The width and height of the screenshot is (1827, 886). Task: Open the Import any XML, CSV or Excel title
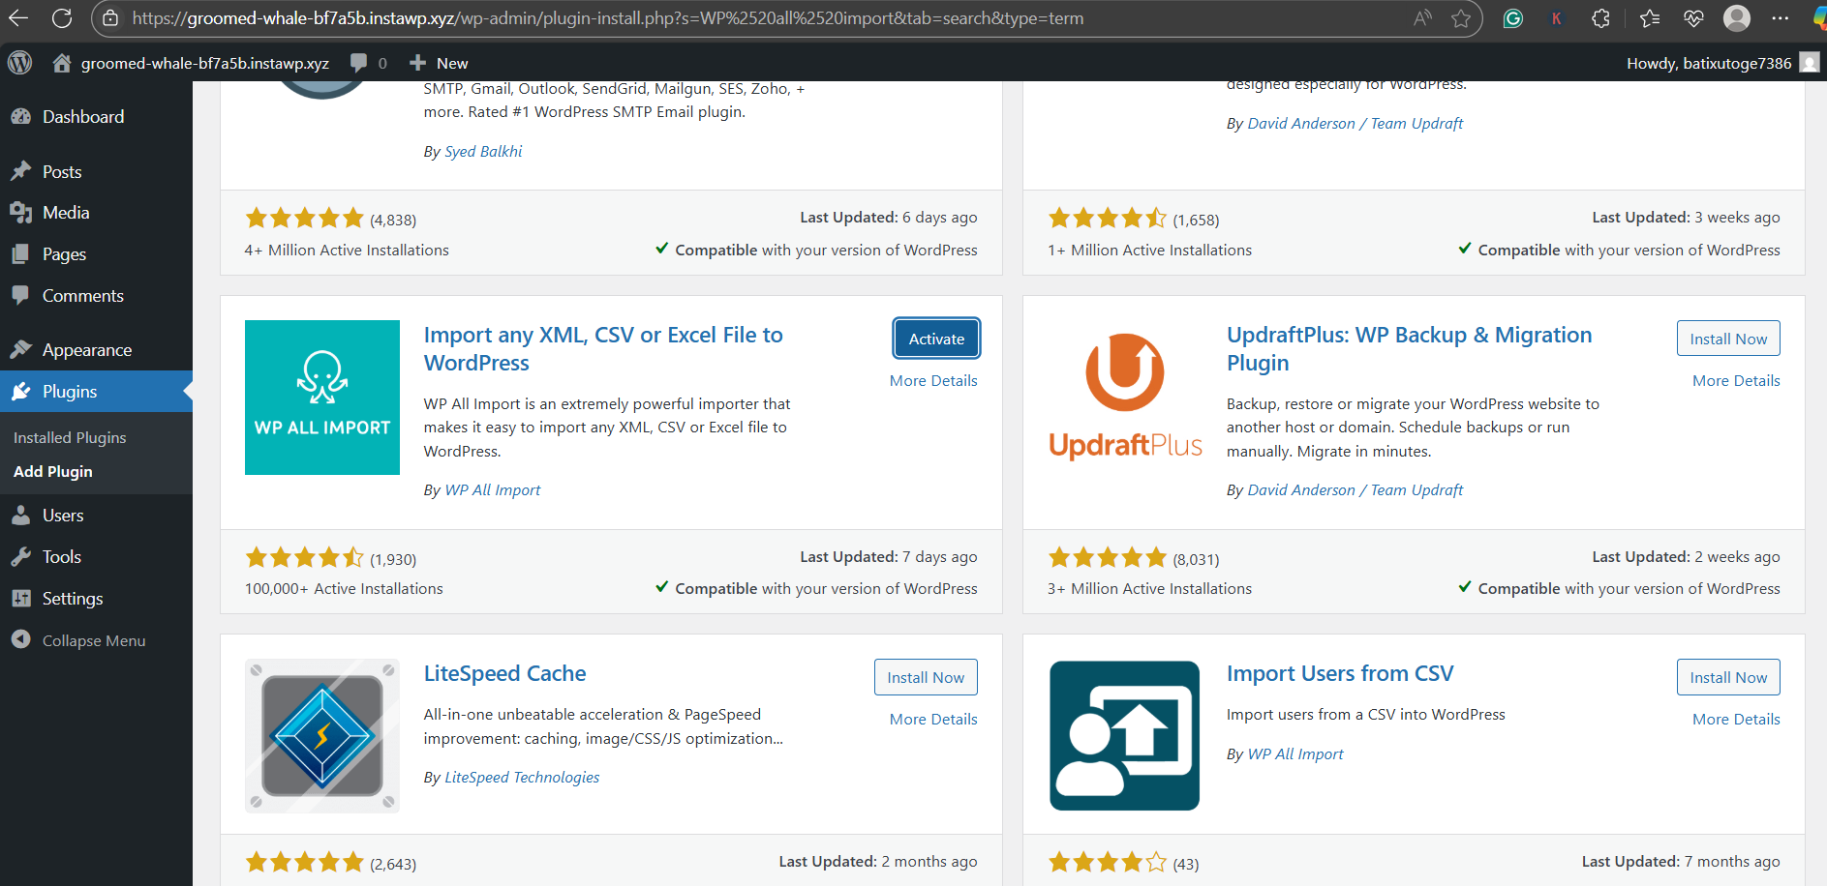click(x=603, y=349)
